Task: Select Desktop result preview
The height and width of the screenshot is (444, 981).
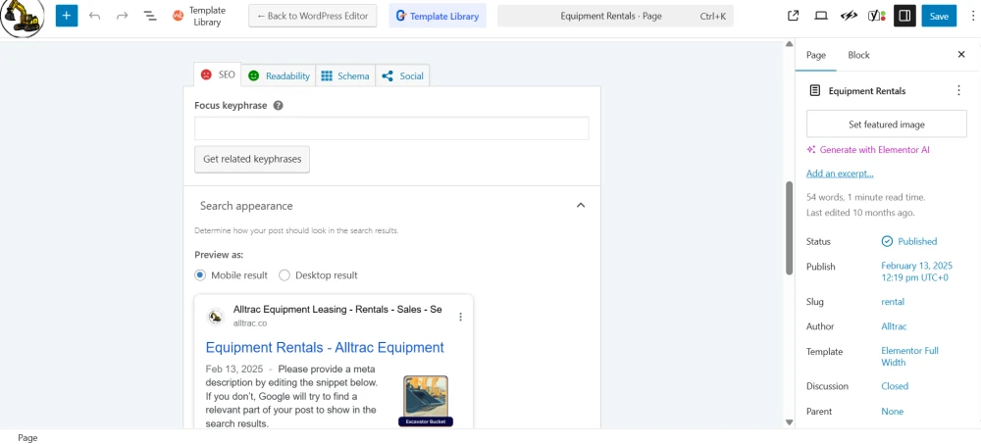Action: click(284, 275)
